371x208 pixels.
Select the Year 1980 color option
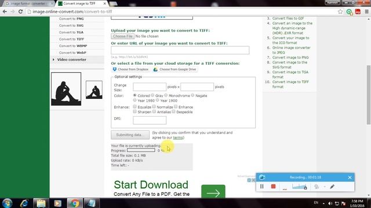pos(134,100)
